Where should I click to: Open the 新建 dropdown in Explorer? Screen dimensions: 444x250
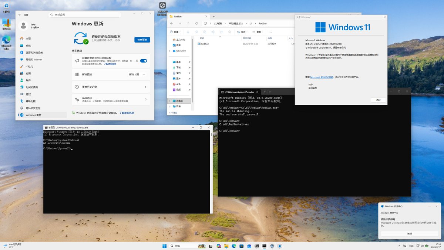(x=175, y=32)
